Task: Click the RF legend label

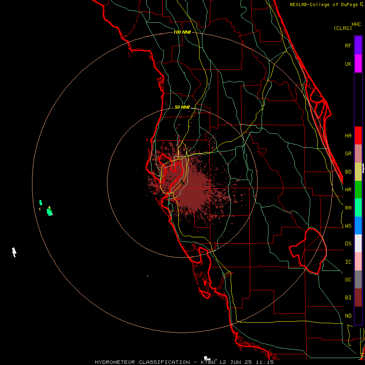Action: (x=348, y=45)
